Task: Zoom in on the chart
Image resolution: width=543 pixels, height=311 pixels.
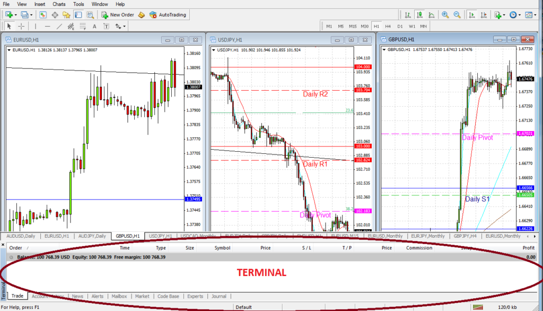Action: tap(445, 14)
